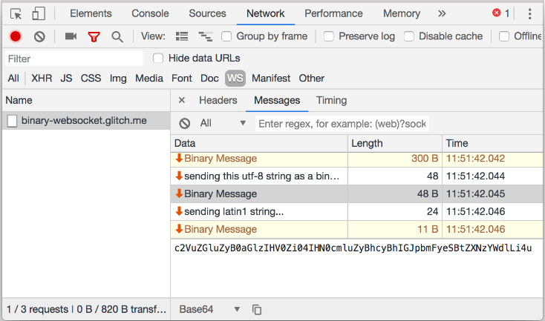Screen dimensions: 545x321
Task: Enable the Preserve log checkbox
Action: tap(326, 36)
